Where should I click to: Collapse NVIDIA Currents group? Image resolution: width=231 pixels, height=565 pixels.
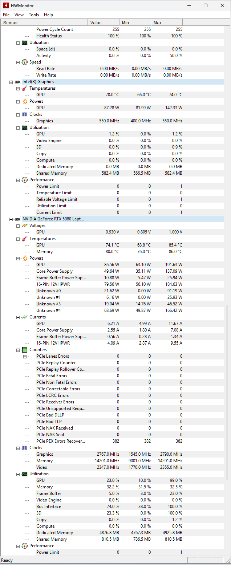pyautogui.click(x=18, y=317)
